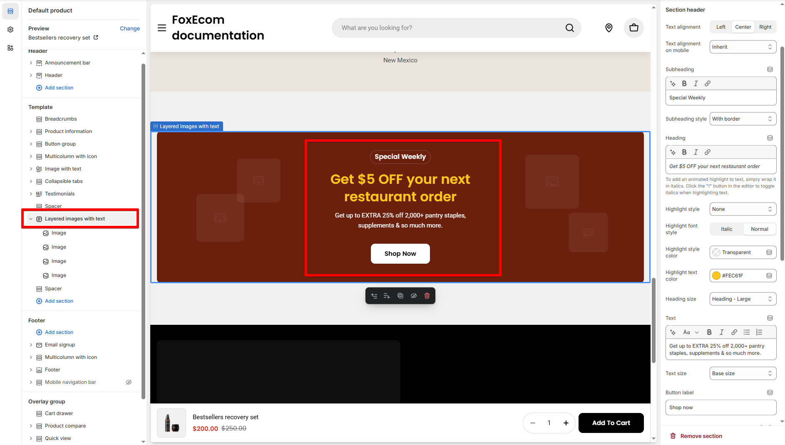This screenshot has height=445, width=785.
Task: Insert link in Heading editor
Action: 708,152
